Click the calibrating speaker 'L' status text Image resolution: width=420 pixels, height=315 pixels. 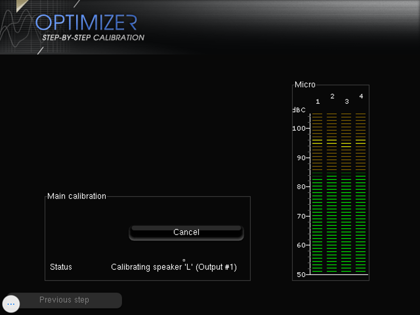point(174,267)
